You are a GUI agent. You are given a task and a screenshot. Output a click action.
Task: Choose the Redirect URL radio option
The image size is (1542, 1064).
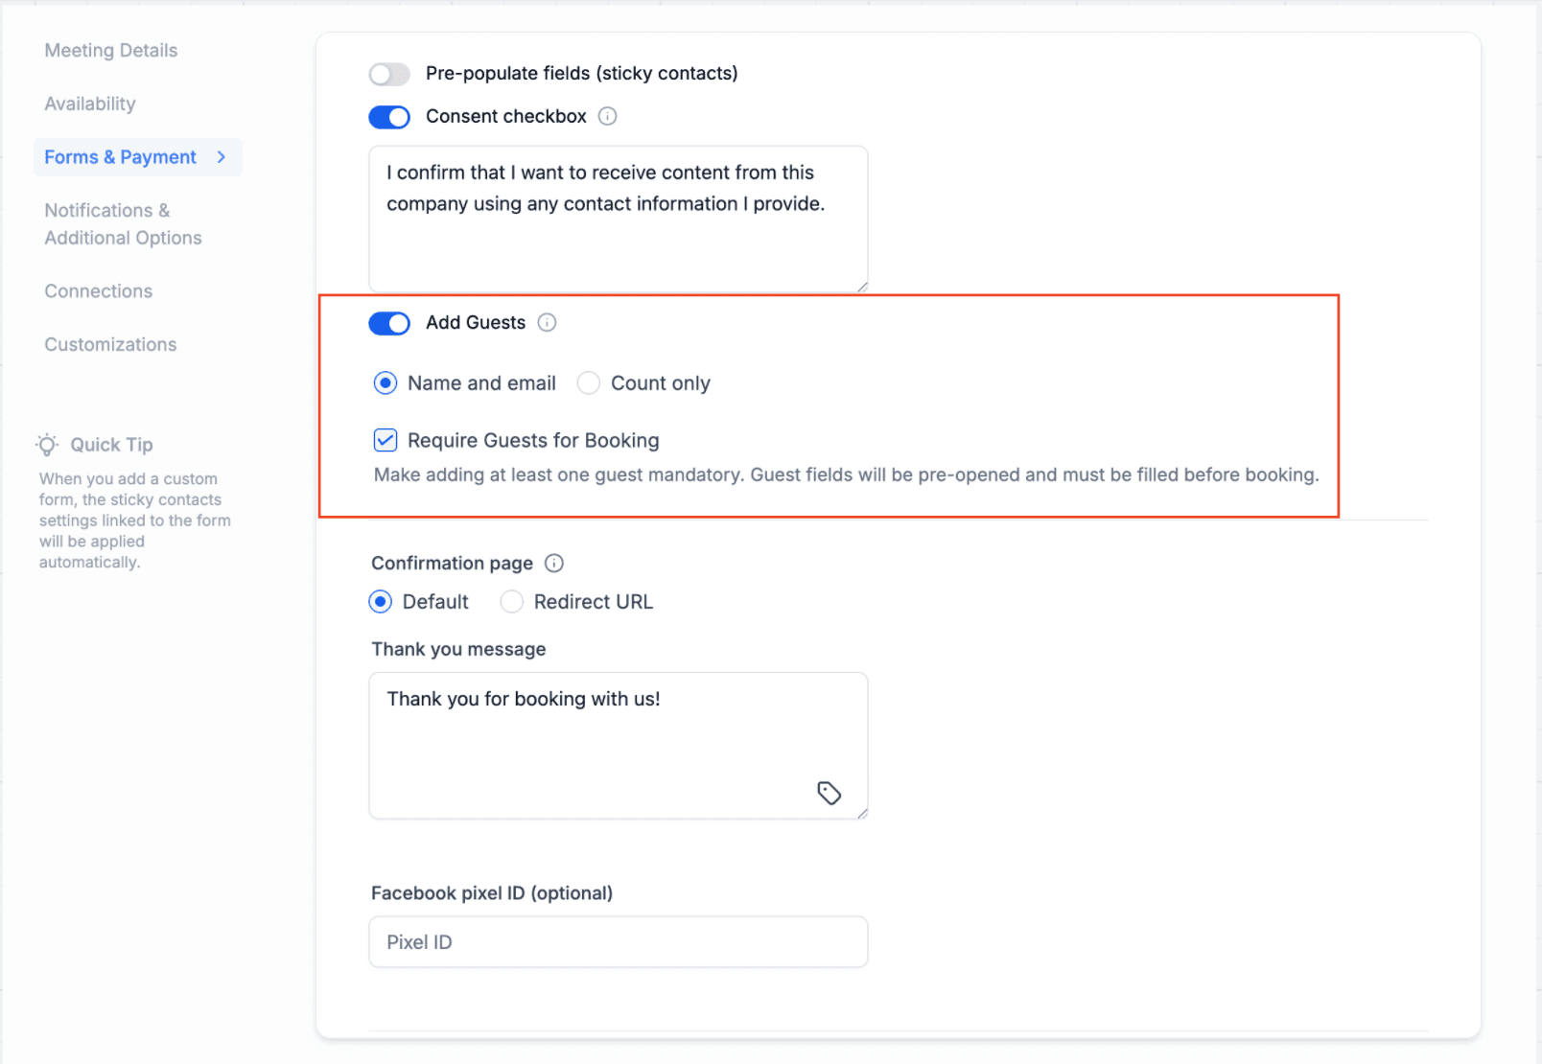(x=512, y=601)
